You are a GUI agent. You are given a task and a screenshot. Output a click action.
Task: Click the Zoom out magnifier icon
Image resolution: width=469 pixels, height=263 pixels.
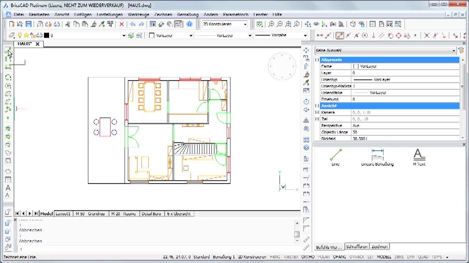[x=280, y=24]
